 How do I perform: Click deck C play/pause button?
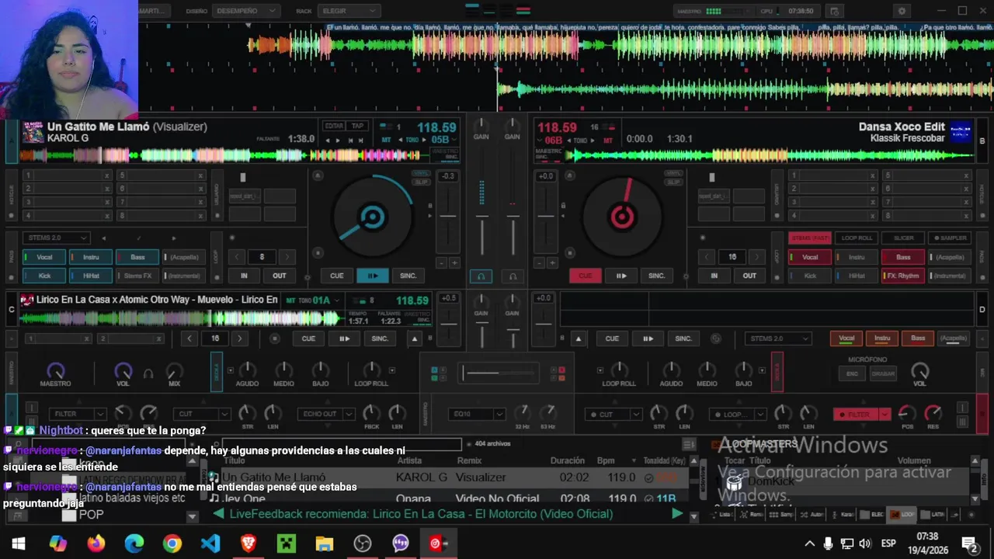343,339
